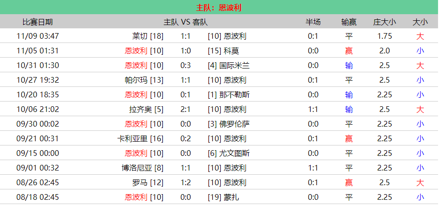
Task: Click the 庄大小 column header
Action: 385,22
